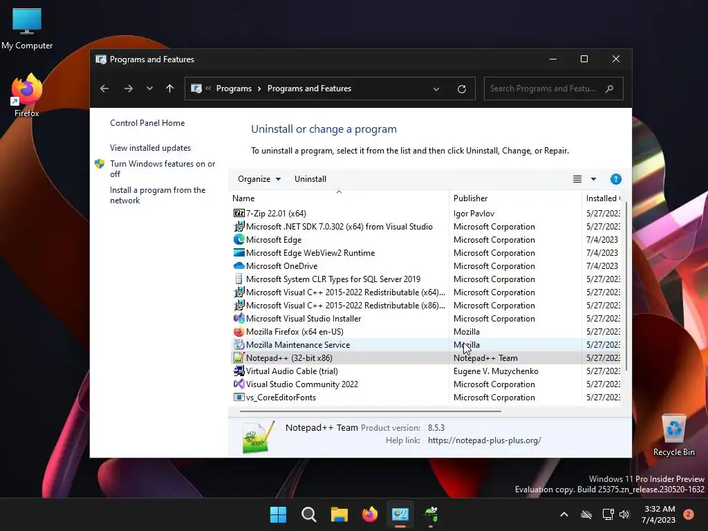The height and width of the screenshot is (531, 708).
Task: Go forward with the forward arrow
Action: (x=128, y=88)
